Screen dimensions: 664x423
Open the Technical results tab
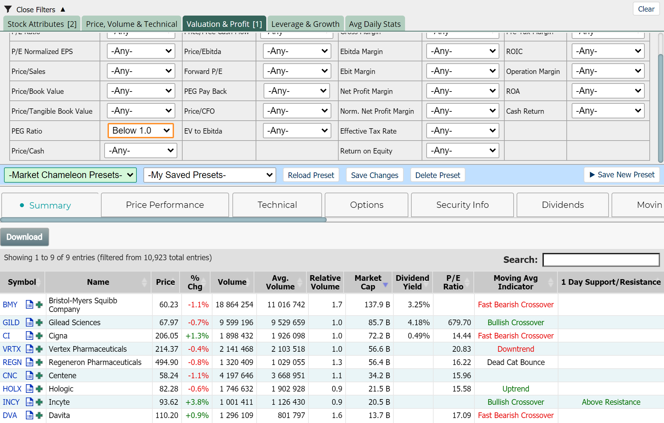pyautogui.click(x=277, y=205)
